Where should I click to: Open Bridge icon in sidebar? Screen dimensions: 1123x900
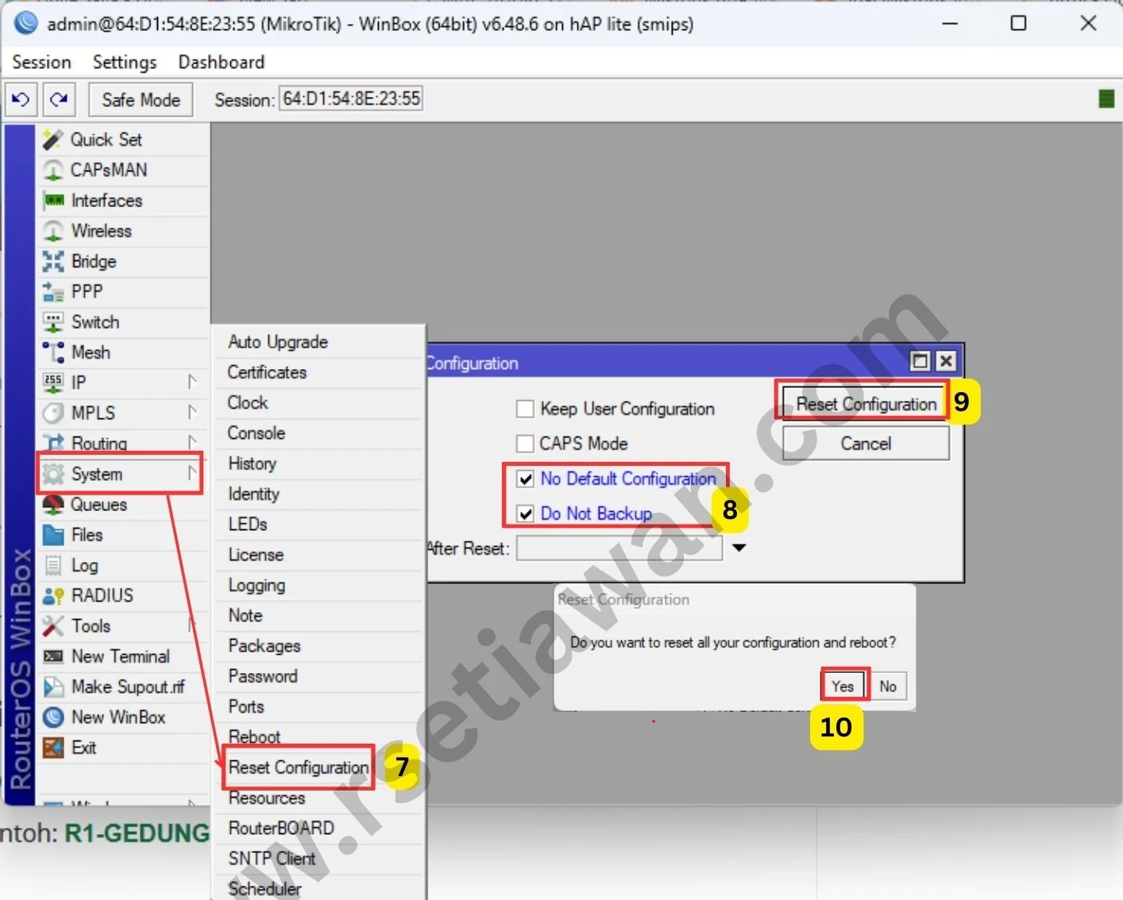pyautogui.click(x=52, y=261)
